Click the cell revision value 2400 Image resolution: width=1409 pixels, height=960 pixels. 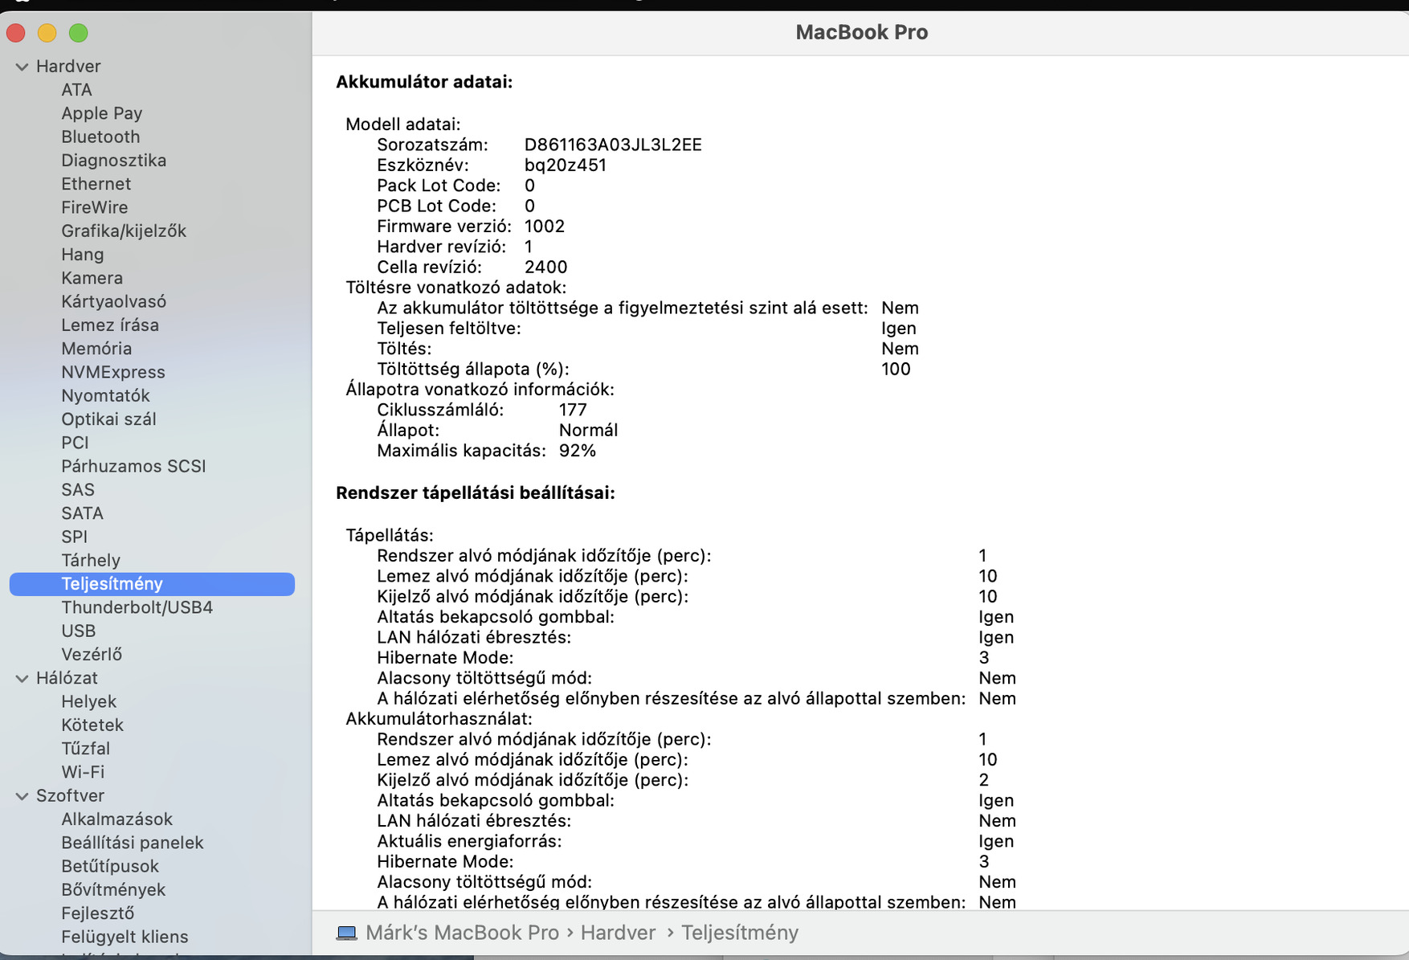tap(545, 267)
